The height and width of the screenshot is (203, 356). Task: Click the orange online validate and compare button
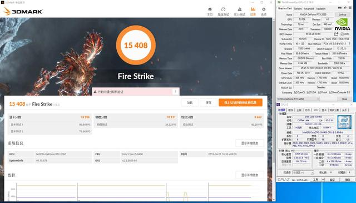pos(240,103)
